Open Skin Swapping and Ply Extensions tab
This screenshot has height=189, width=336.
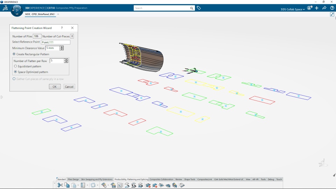(x=97, y=179)
